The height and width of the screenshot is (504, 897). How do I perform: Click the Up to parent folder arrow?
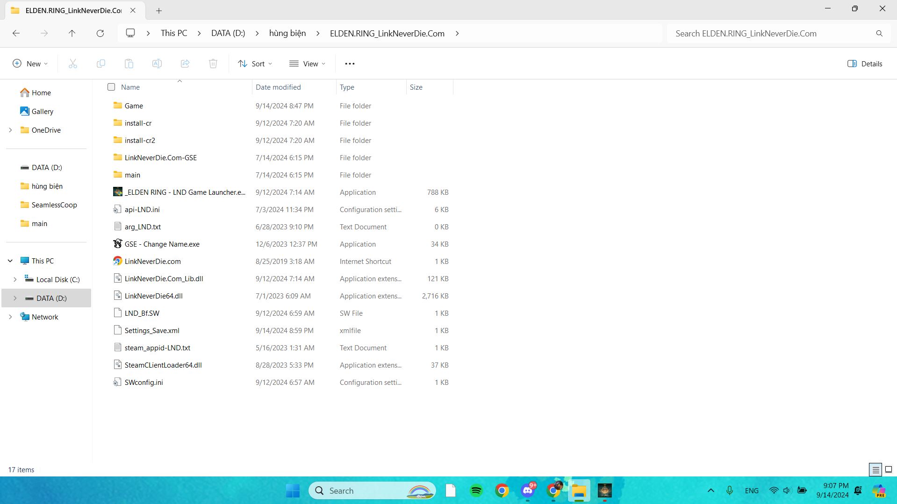click(72, 33)
